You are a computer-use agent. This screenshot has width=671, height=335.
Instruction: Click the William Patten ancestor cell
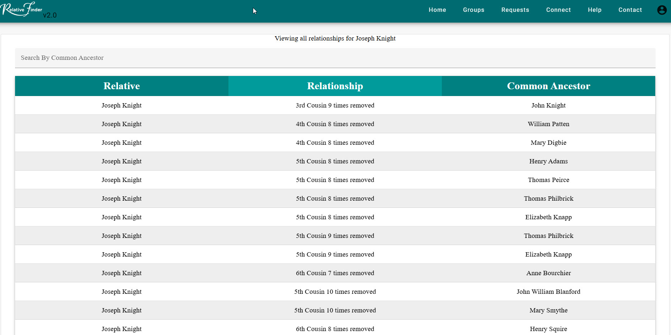coord(548,124)
